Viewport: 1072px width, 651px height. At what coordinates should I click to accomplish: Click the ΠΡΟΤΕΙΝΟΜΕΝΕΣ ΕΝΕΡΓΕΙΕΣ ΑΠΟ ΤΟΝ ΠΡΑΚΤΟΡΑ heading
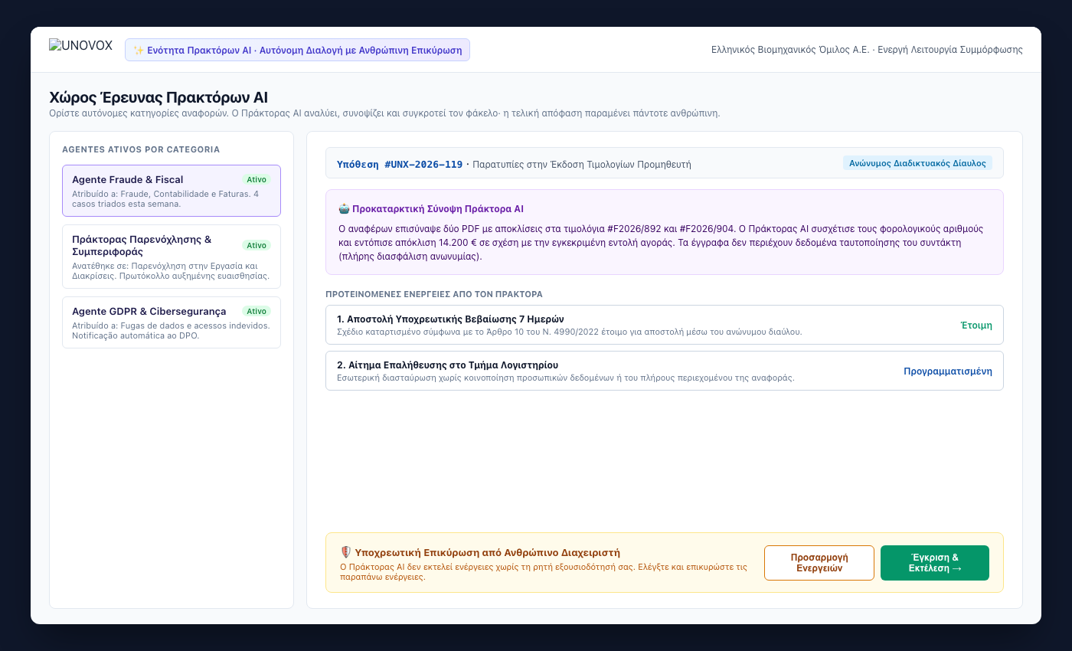tap(434, 294)
